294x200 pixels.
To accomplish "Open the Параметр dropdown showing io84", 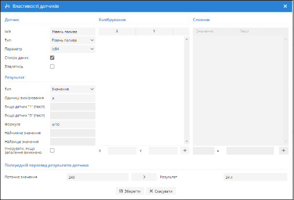I will click(x=73, y=49).
